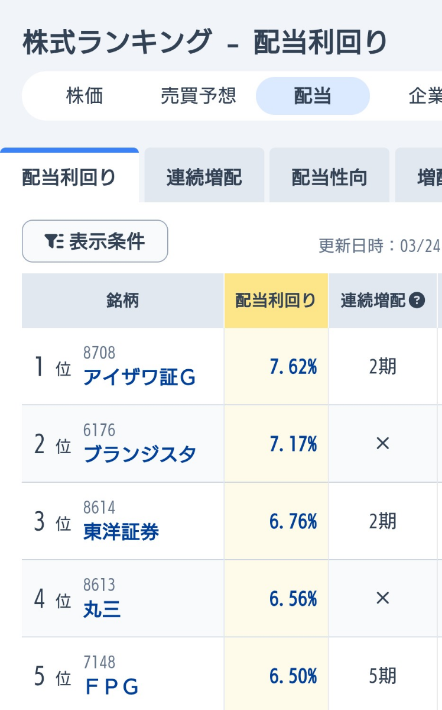Select the 配当利回り ranking tab
The image size is (442, 710).
click(69, 177)
